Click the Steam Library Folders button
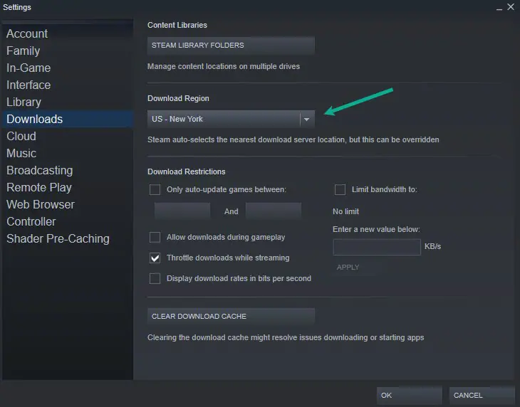Image resolution: width=520 pixels, height=407 pixels. 231,46
